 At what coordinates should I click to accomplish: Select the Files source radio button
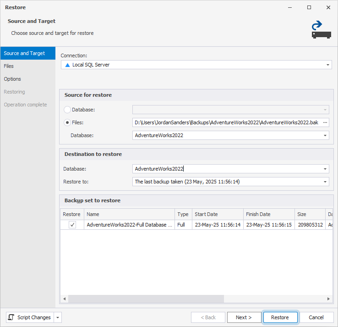(x=67, y=122)
